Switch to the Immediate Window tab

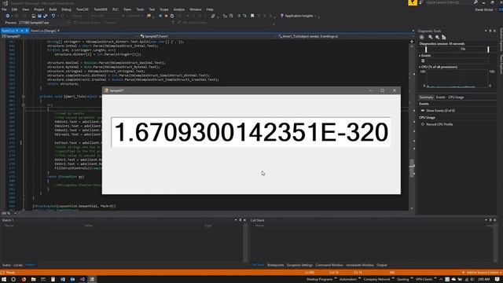pyautogui.click(x=360, y=266)
